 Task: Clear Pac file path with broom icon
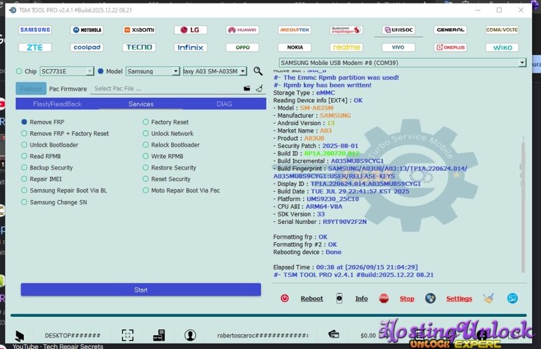pos(260,89)
